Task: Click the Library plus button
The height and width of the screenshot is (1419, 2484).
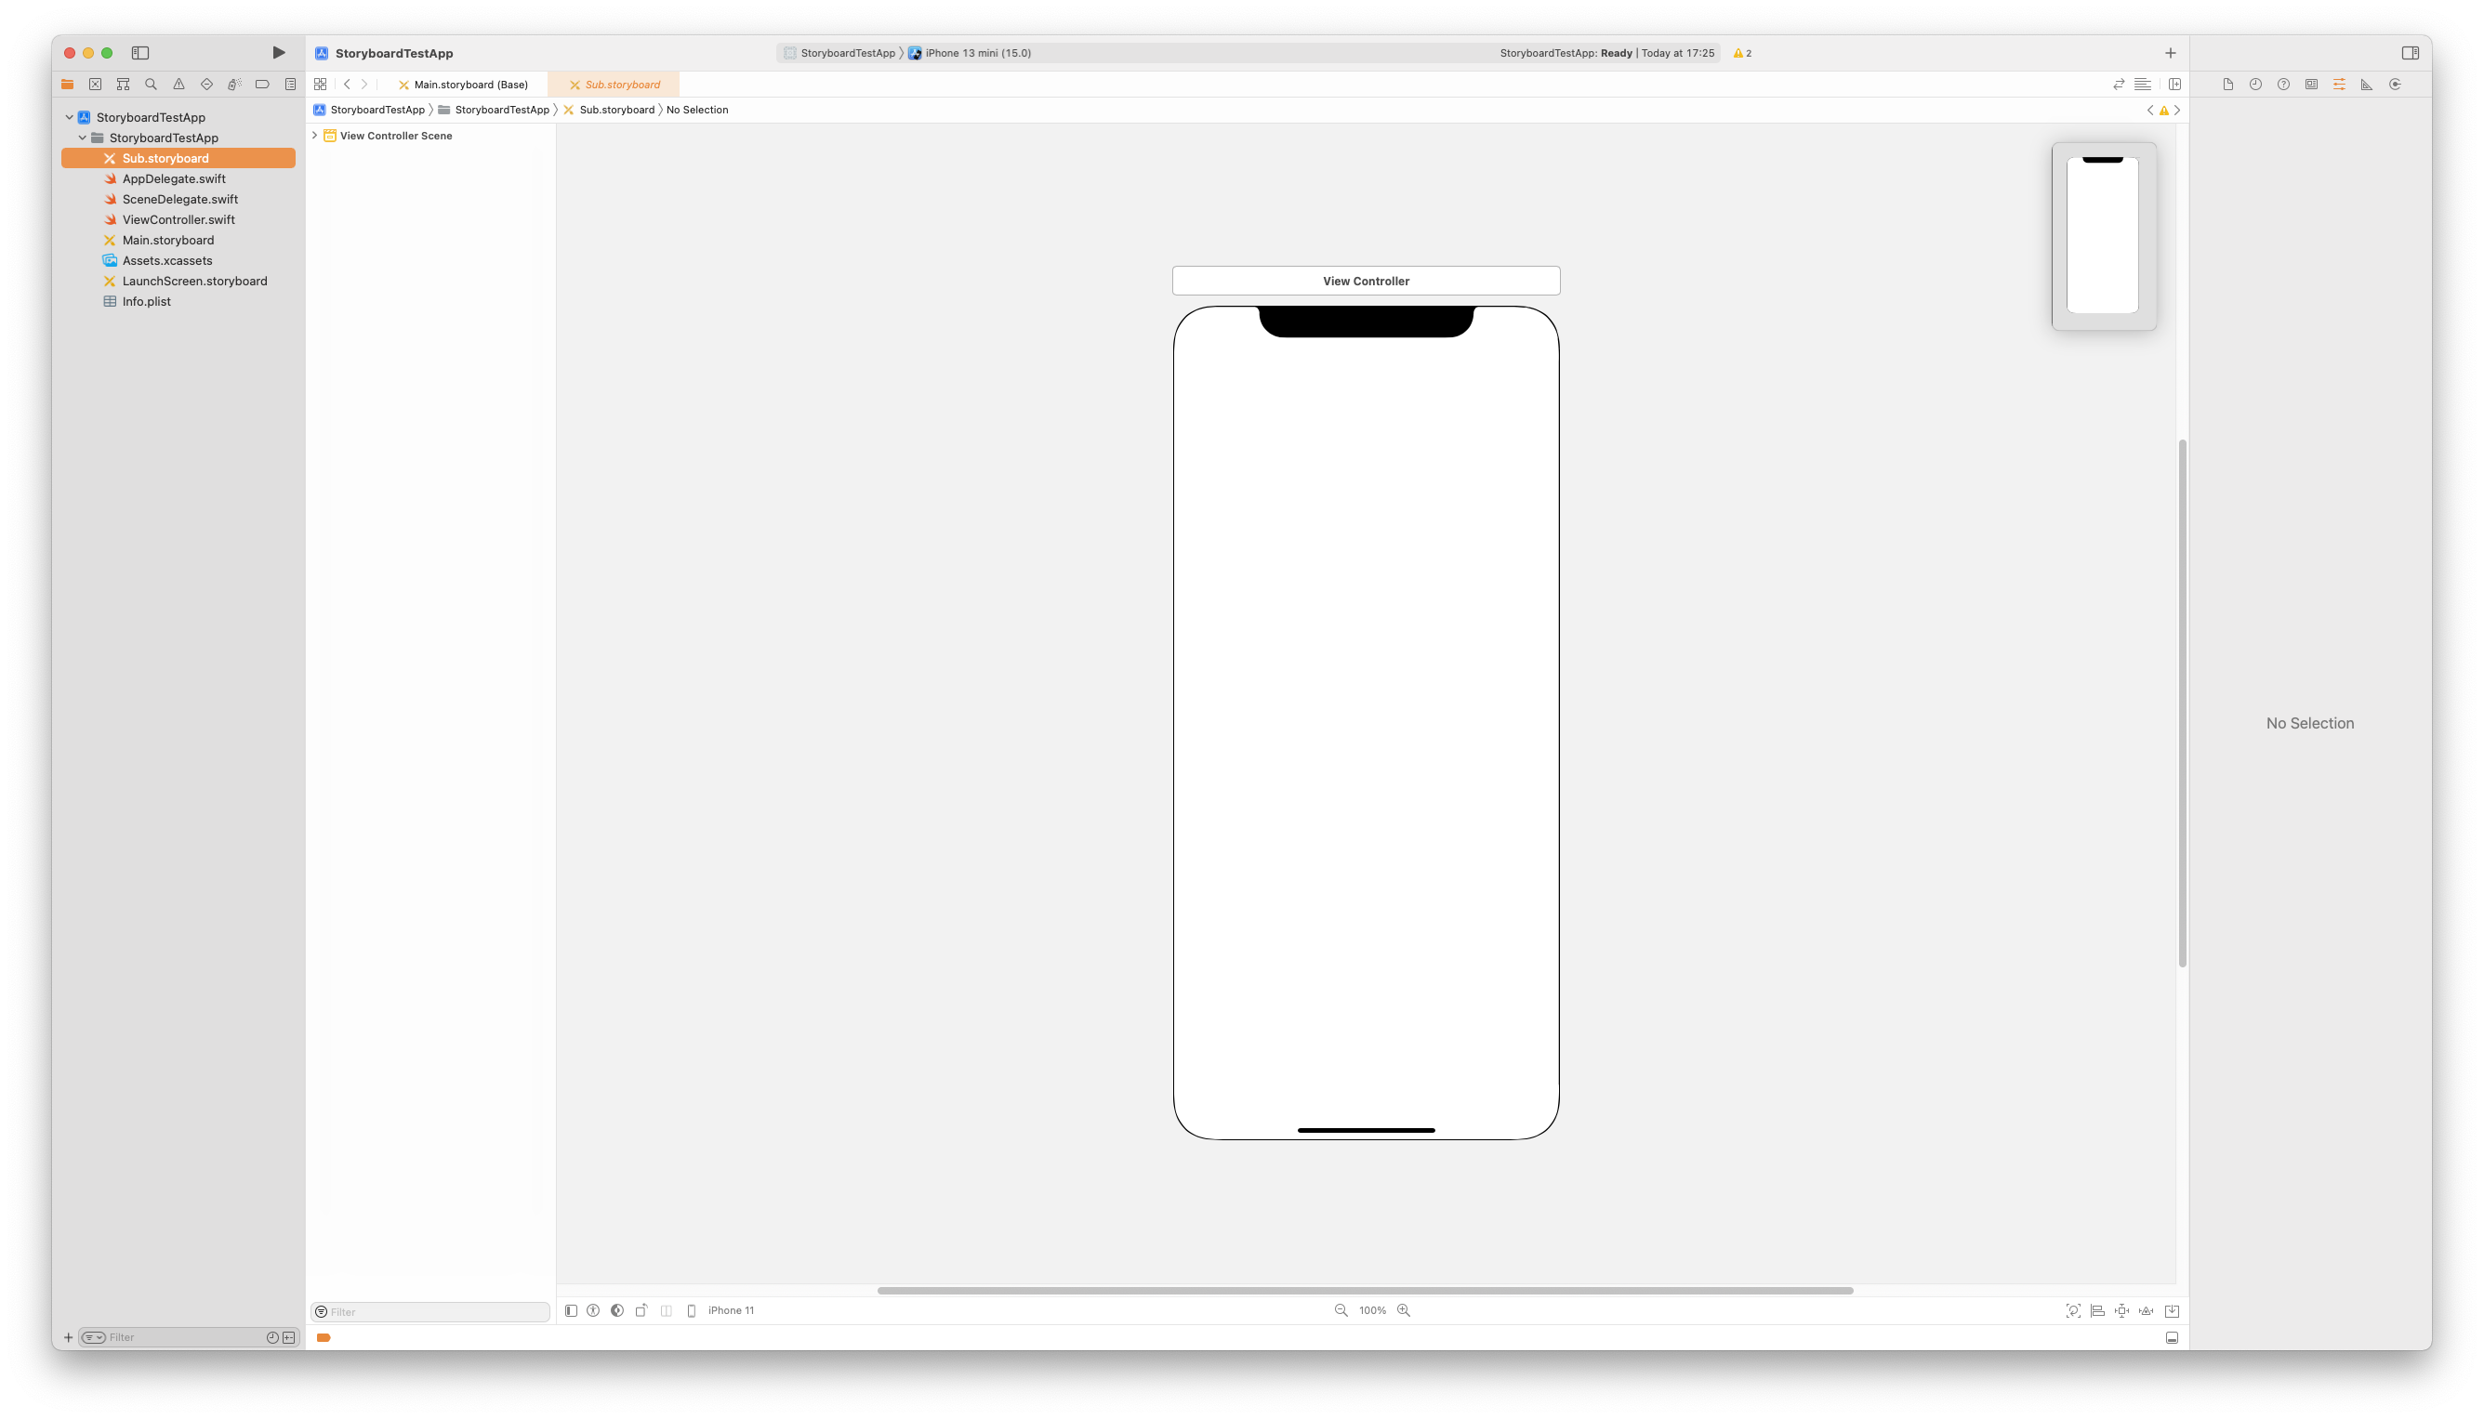Action: (x=2170, y=53)
